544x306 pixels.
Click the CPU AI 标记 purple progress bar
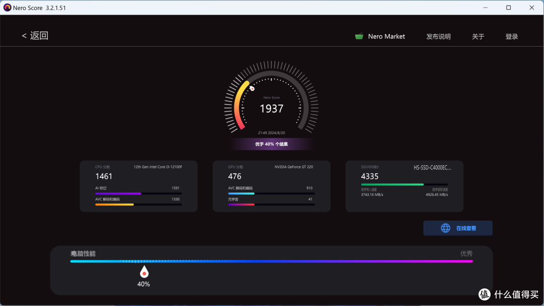pos(139,193)
